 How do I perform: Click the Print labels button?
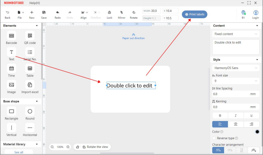(195, 14)
